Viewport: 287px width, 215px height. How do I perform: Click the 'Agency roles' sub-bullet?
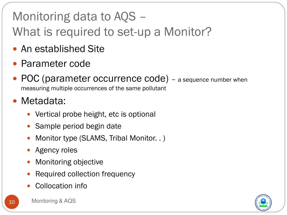pyautogui.click(x=56, y=150)
